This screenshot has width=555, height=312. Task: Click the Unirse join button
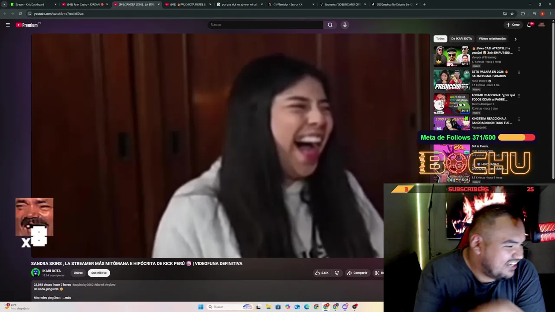[78, 273]
